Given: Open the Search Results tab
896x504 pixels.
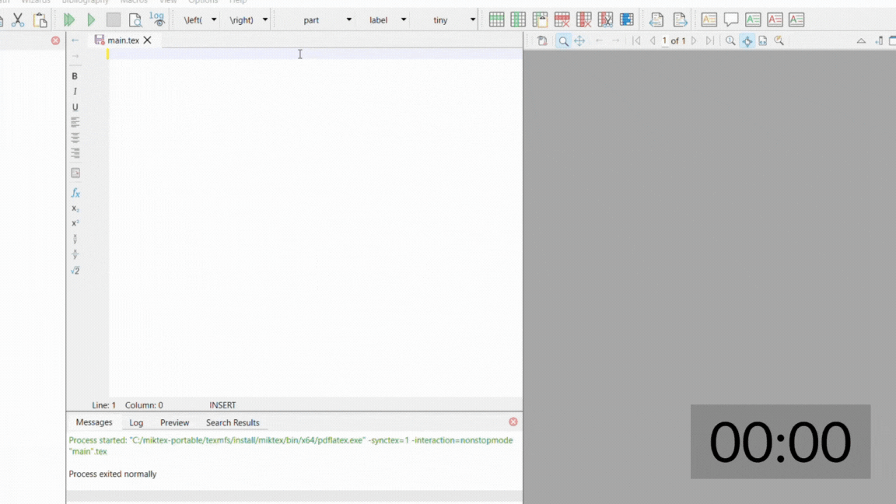Looking at the screenshot, I should click(x=233, y=422).
